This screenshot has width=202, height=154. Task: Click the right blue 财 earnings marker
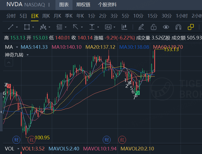pyautogui.click(x=107, y=140)
